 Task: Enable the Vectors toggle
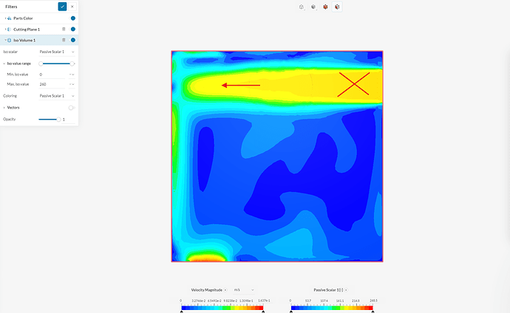(71, 108)
